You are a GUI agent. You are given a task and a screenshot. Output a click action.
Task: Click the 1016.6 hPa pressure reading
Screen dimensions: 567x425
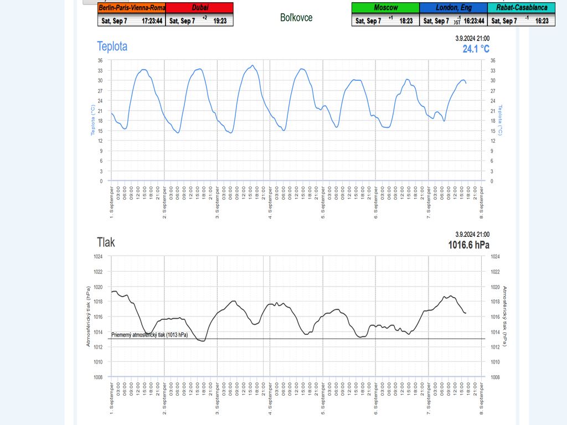coord(468,245)
